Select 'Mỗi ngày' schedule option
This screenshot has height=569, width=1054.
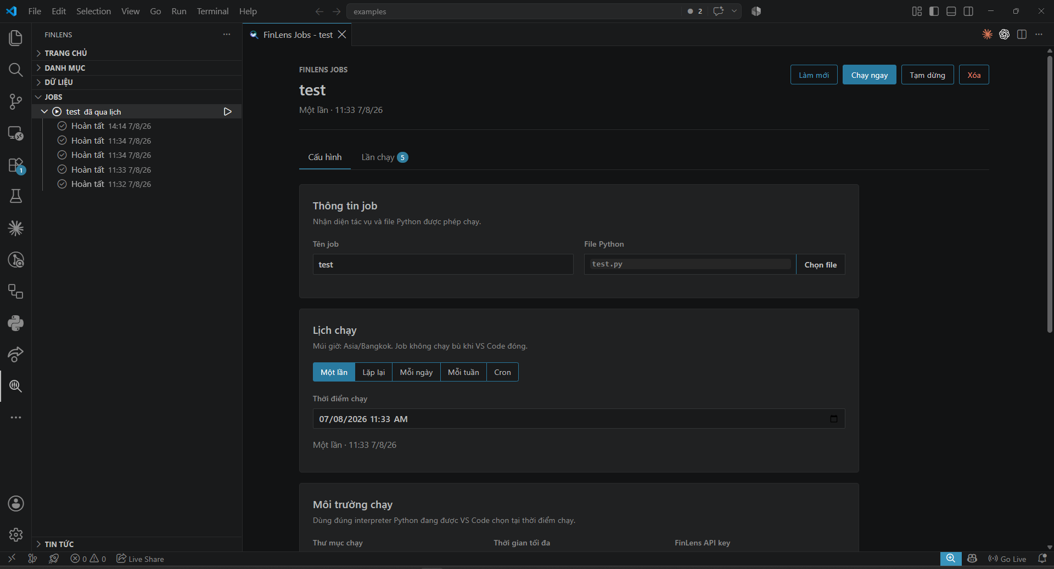click(416, 372)
